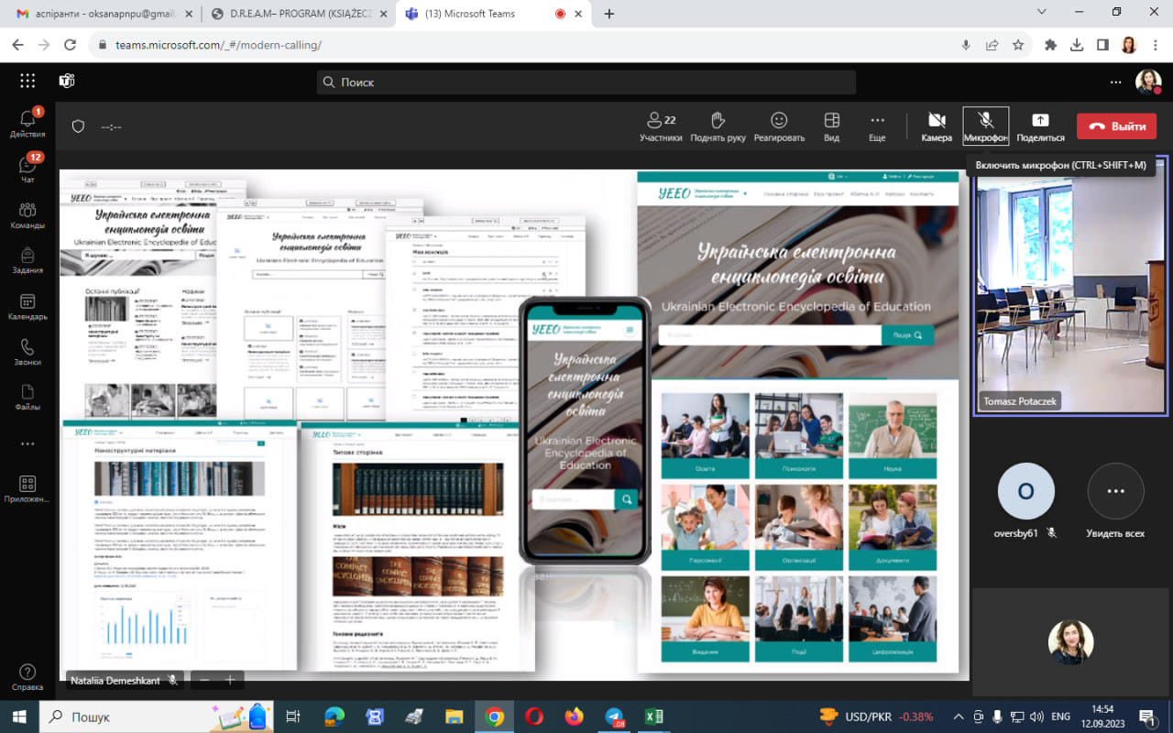Switch to the D.R.E.A.M– PROGRAM browser tab
The width and height of the screenshot is (1173, 733).
[291, 14]
